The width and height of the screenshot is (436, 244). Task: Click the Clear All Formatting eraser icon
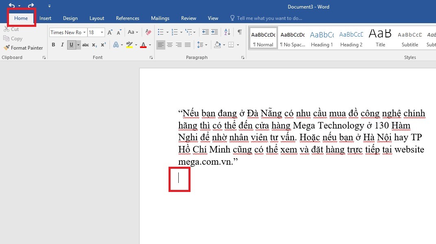click(x=148, y=32)
